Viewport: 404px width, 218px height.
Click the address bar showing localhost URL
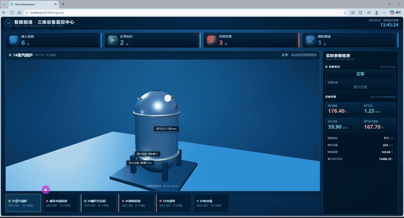pos(185,12)
